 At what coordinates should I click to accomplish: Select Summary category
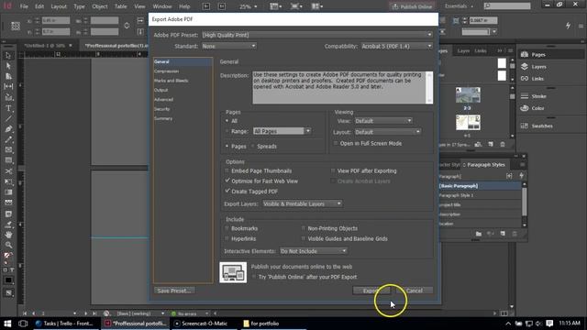coord(163,118)
